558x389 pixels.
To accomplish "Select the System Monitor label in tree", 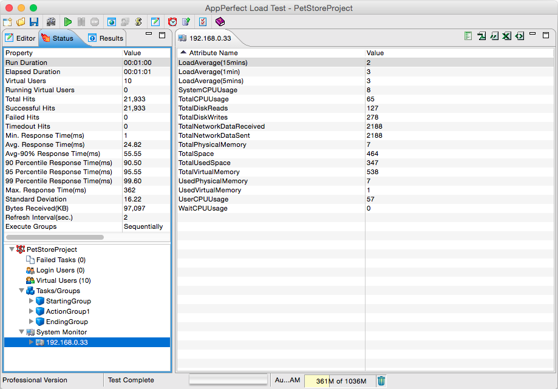I will pyautogui.click(x=61, y=332).
